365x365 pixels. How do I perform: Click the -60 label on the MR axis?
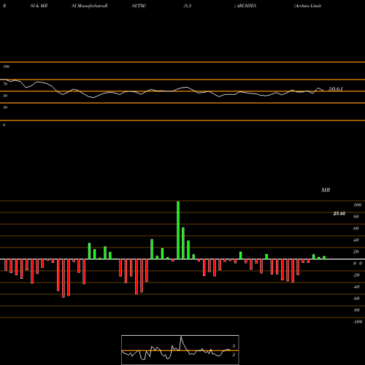click(x=356, y=299)
